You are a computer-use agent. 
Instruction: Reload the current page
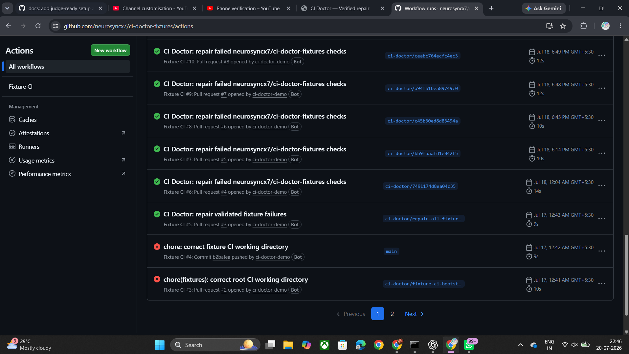pyautogui.click(x=38, y=26)
